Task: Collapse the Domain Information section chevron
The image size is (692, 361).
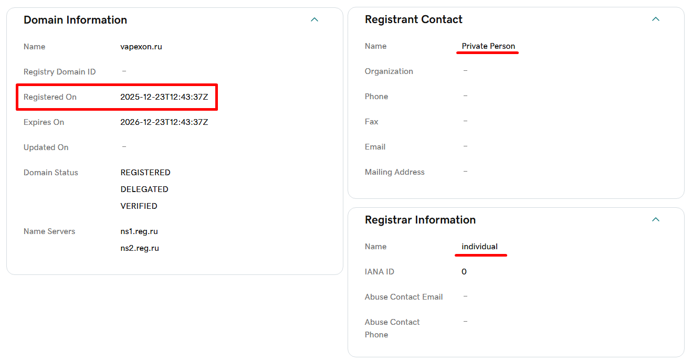Action: click(314, 20)
